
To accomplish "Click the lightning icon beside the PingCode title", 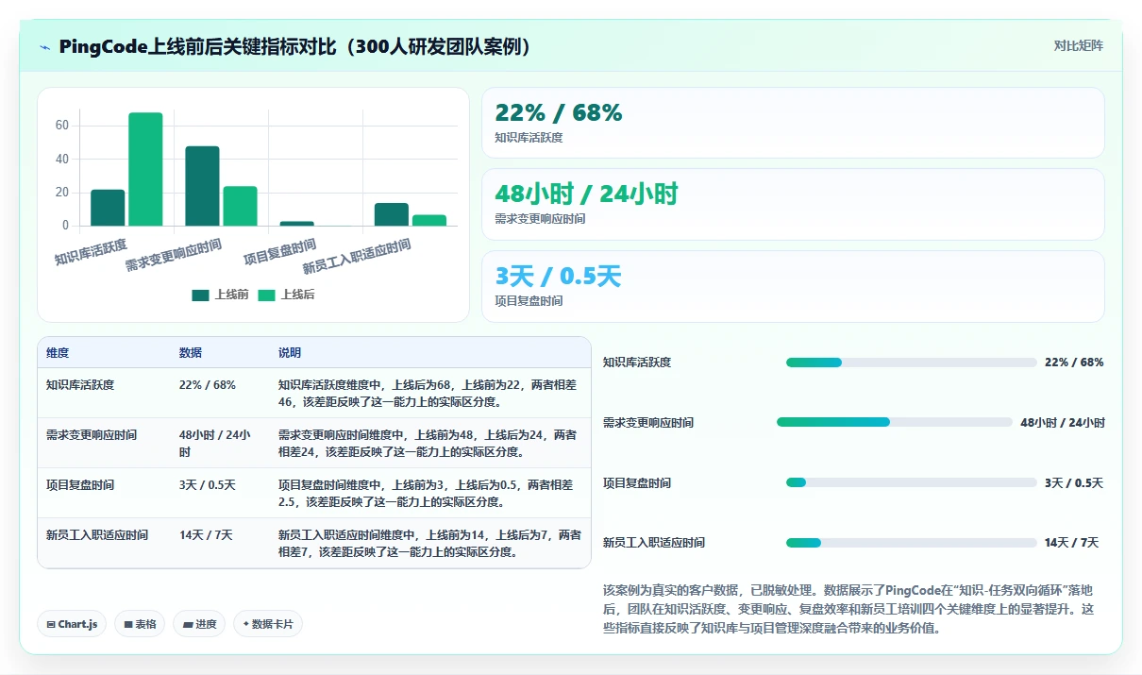I will pos(44,46).
